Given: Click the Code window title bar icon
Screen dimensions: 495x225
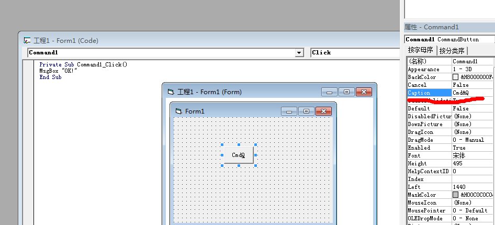Looking at the screenshot, I should pyautogui.click(x=27, y=41).
